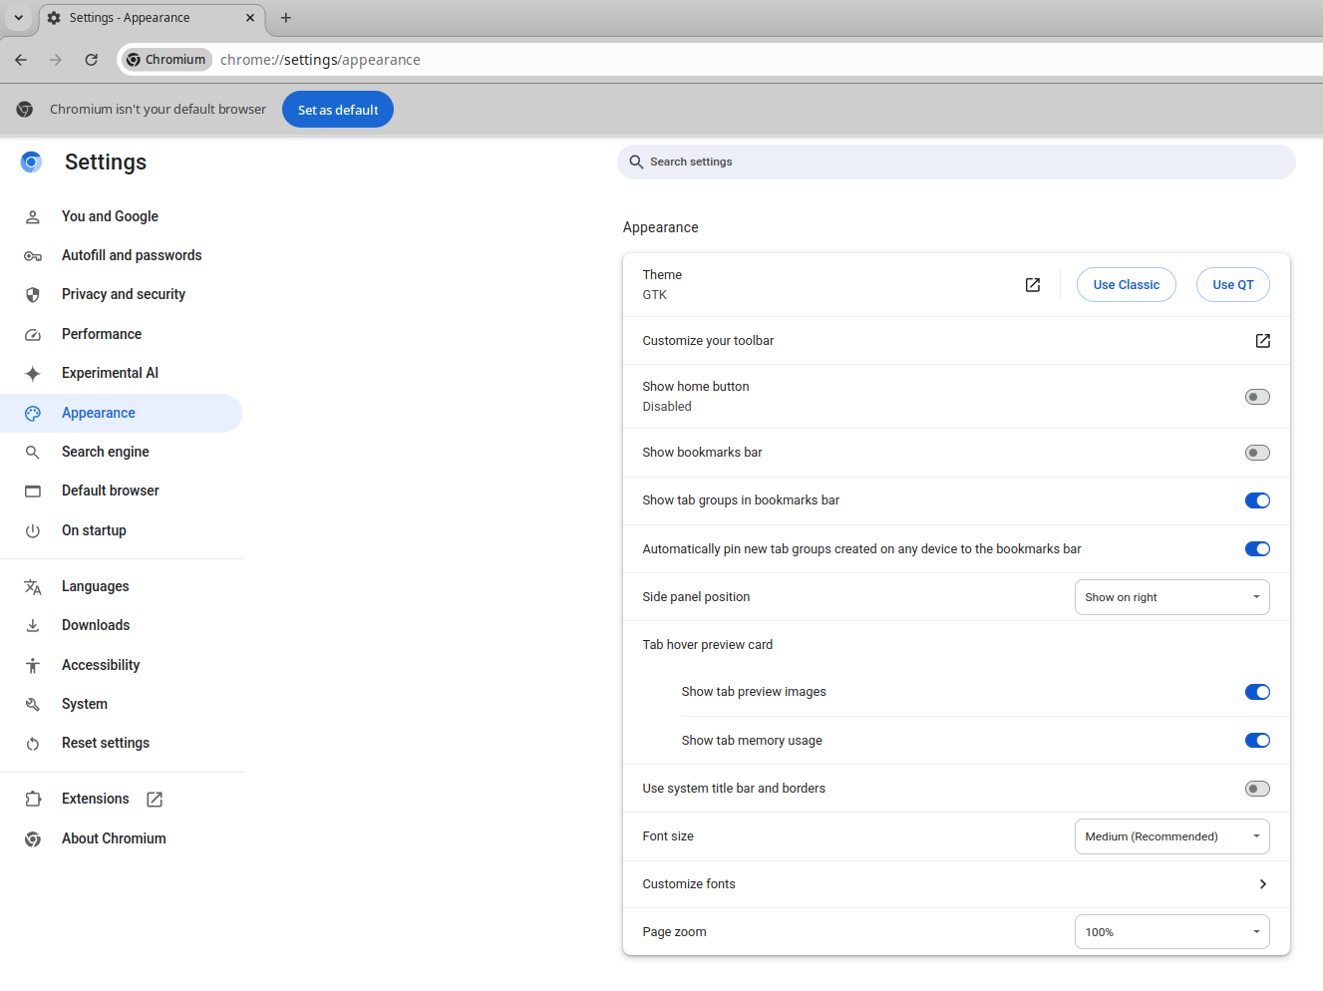Close the Settings - Appearance tab
Image resolution: width=1323 pixels, height=991 pixels.
tap(250, 18)
